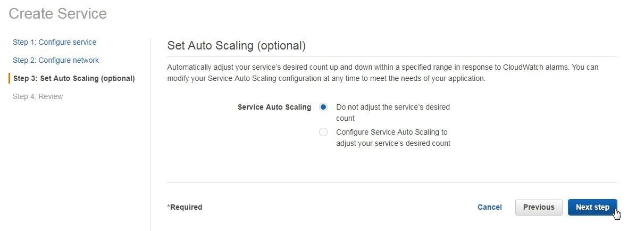628x231 pixels.
Task: Go back with the Previous button
Action: pos(539,208)
